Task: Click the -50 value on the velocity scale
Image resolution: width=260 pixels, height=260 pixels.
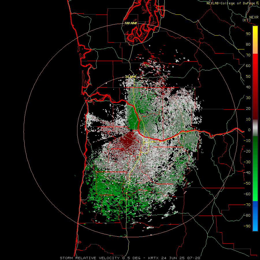Action: (x=247, y=183)
